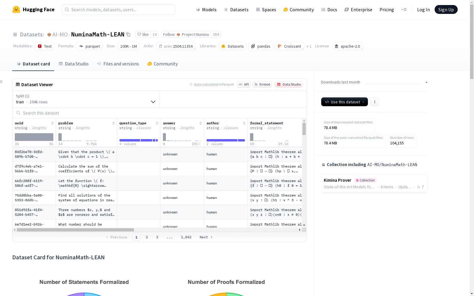This screenshot has height=296, width=474.
Task: Open the Dataset card tab
Action: click(33, 64)
